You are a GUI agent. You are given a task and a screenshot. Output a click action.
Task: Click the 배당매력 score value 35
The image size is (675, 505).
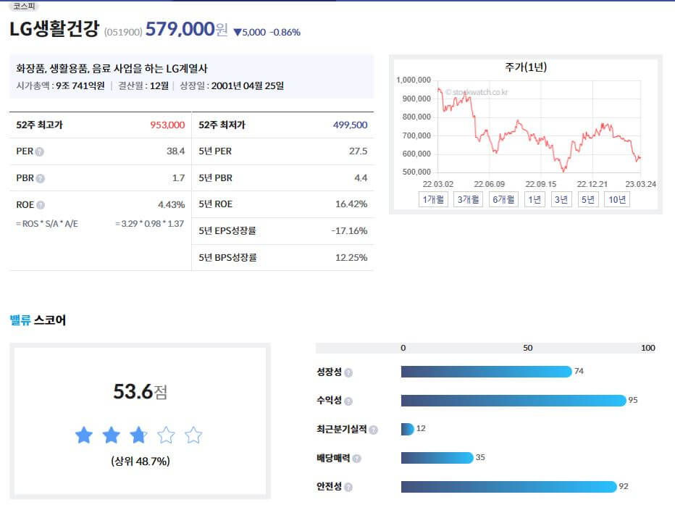480,457
